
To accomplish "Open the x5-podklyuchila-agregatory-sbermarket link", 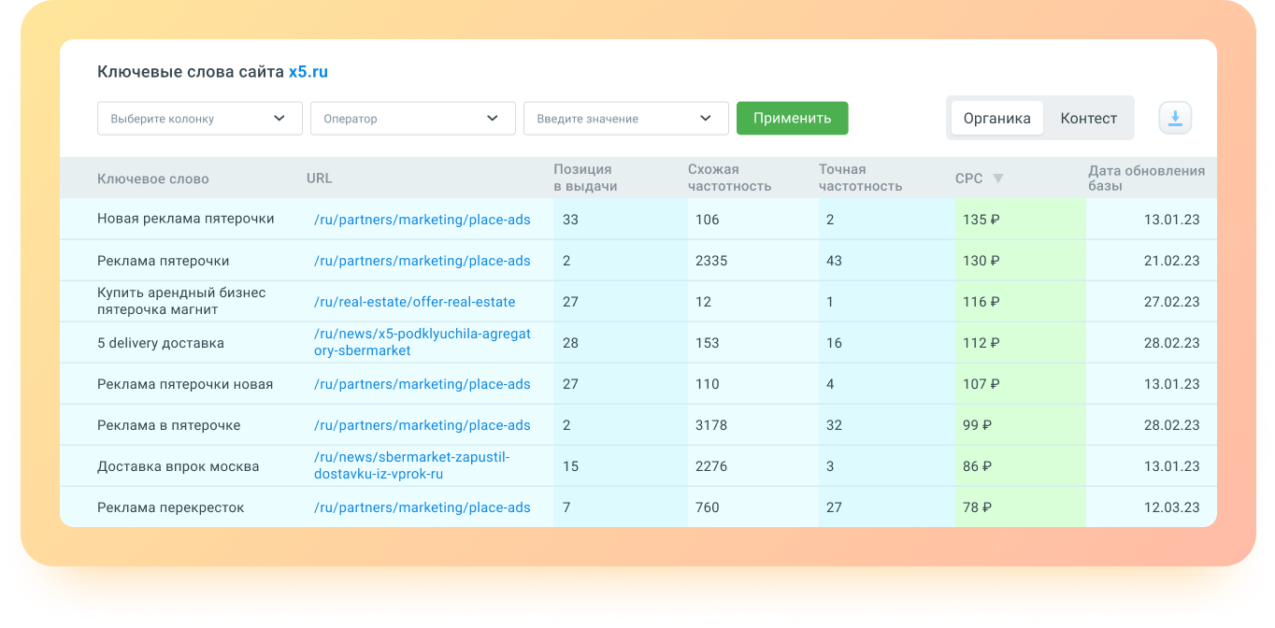I will (423, 342).
